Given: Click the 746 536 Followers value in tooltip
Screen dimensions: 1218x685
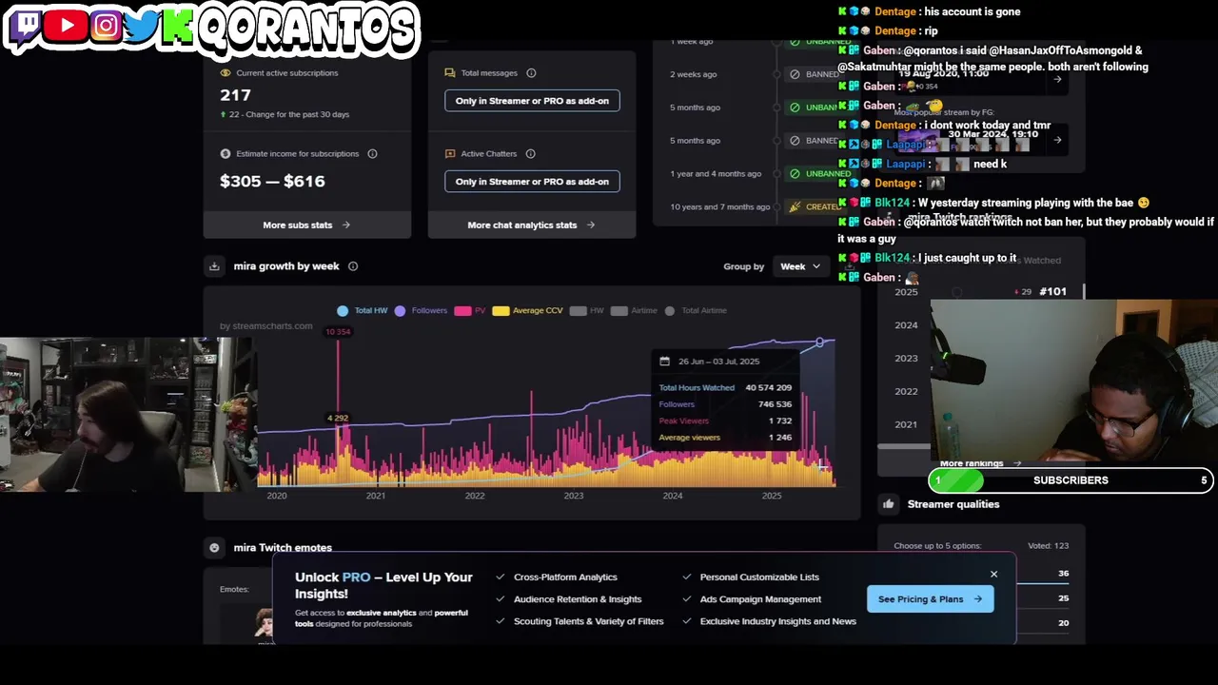Looking at the screenshot, I should pos(775,404).
